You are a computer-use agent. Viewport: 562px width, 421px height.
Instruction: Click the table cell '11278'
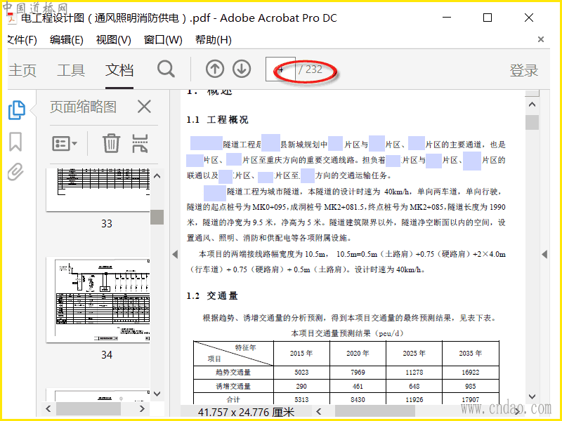click(x=414, y=373)
